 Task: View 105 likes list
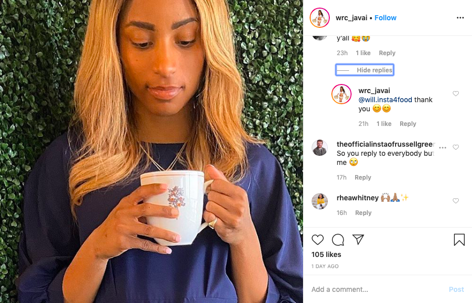coord(326,254)
